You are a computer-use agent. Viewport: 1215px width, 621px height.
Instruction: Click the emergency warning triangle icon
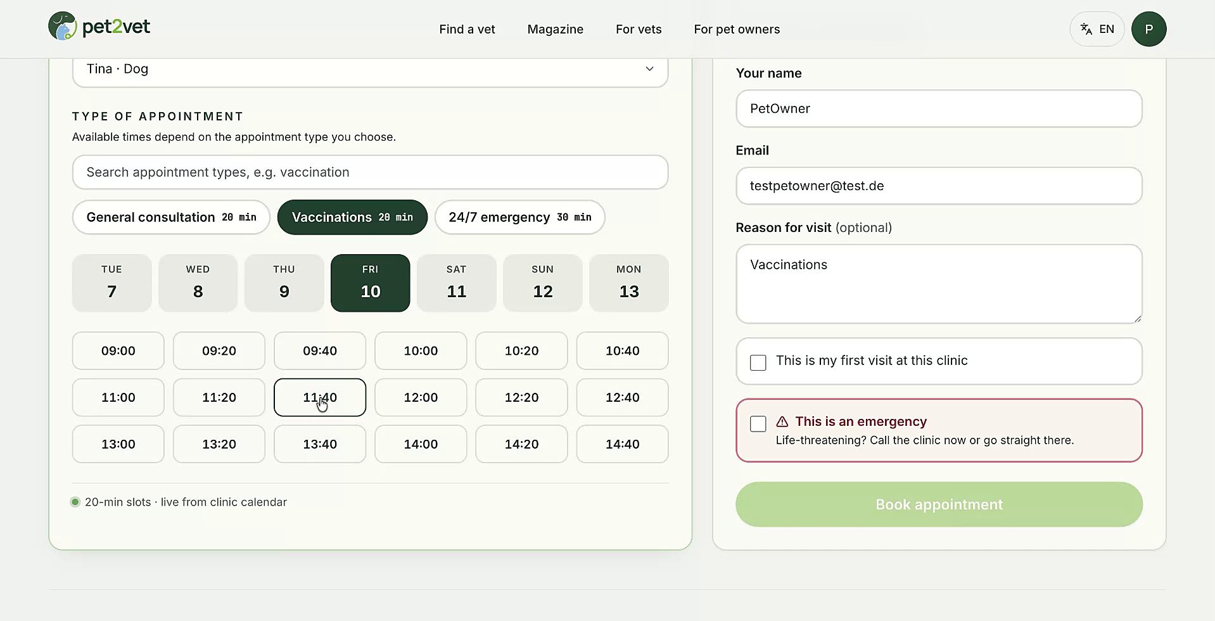[782, 421]
